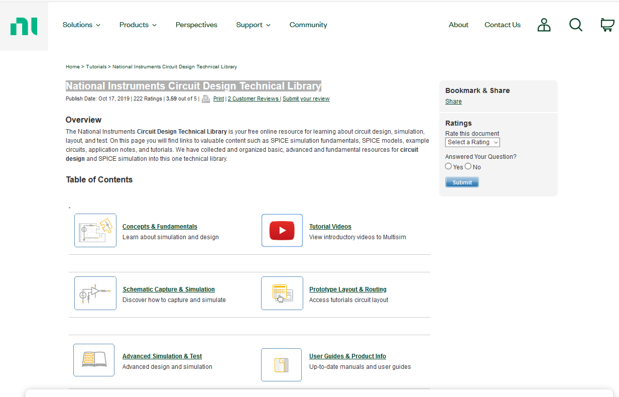Click the User Guides & Product Info icon

pos(281,365)
